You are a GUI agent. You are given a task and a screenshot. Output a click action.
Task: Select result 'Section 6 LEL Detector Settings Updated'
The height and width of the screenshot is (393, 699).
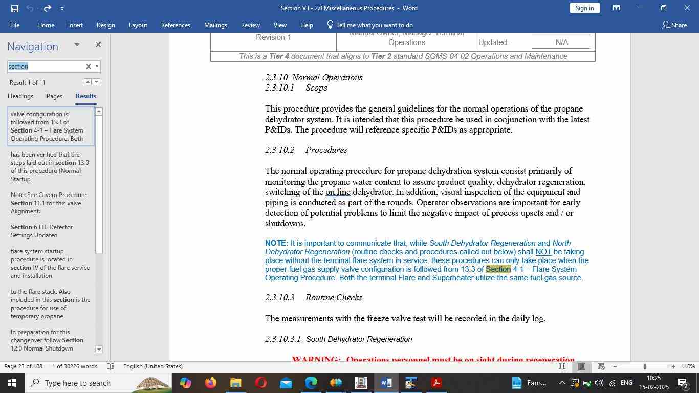pyautogui.click(x=51, y=231)
